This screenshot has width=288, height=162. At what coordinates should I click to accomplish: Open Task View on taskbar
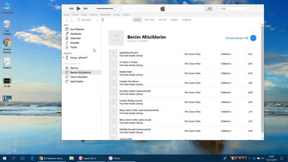(22, 158)
